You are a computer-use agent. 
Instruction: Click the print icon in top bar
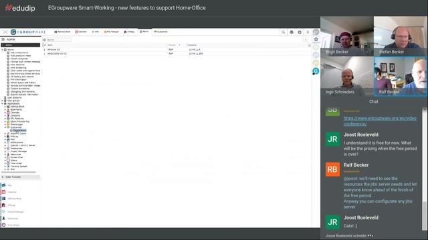coord(292,32)
